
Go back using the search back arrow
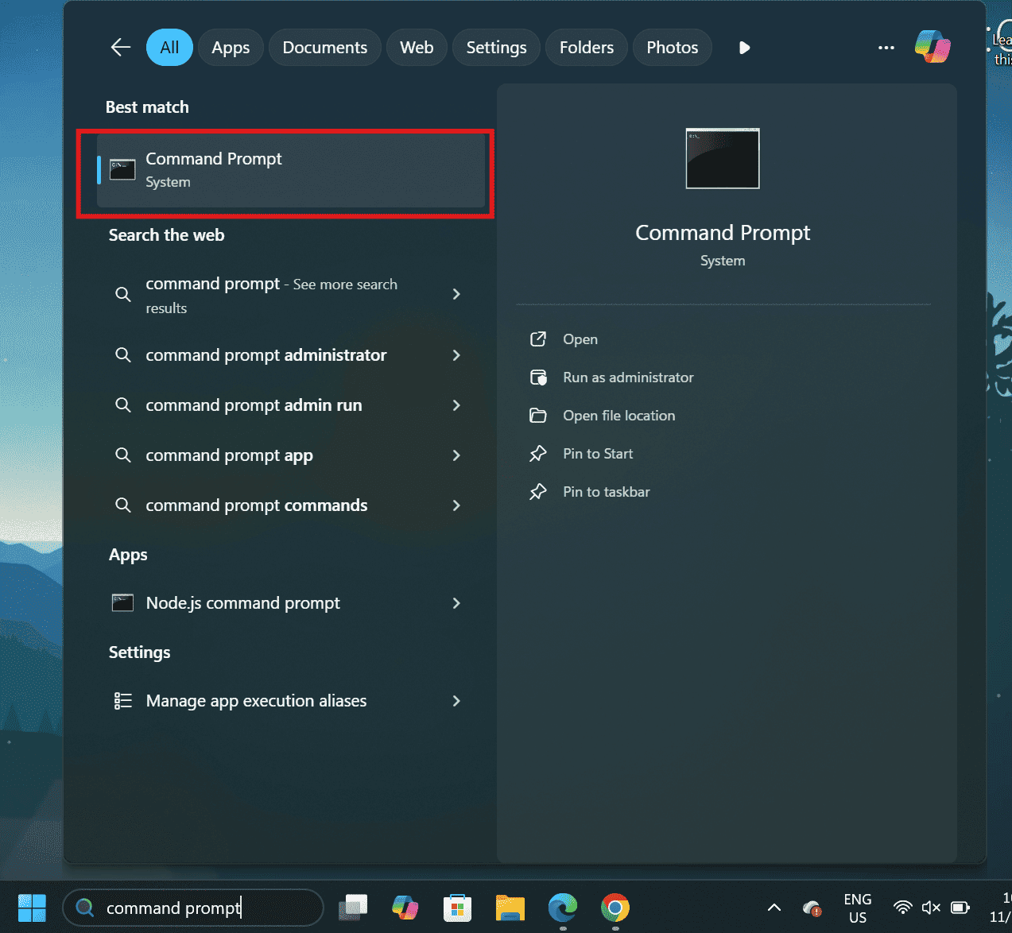pos(120,47)
